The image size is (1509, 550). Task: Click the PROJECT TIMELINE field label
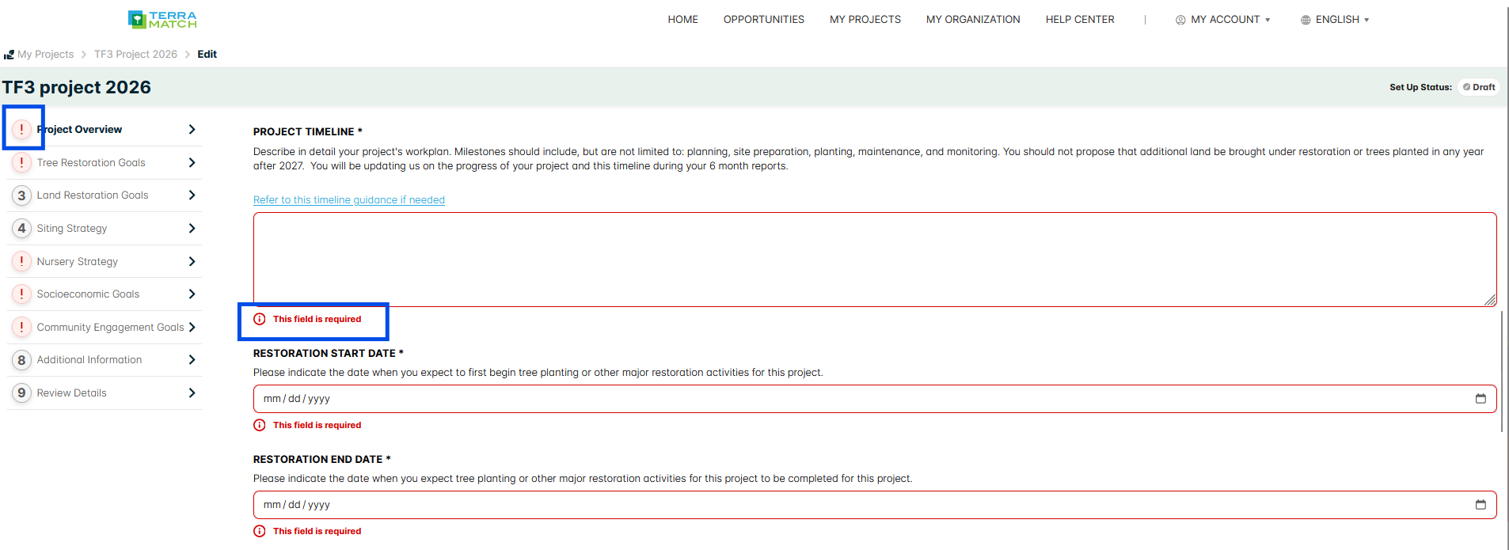(x=308, y=132)
